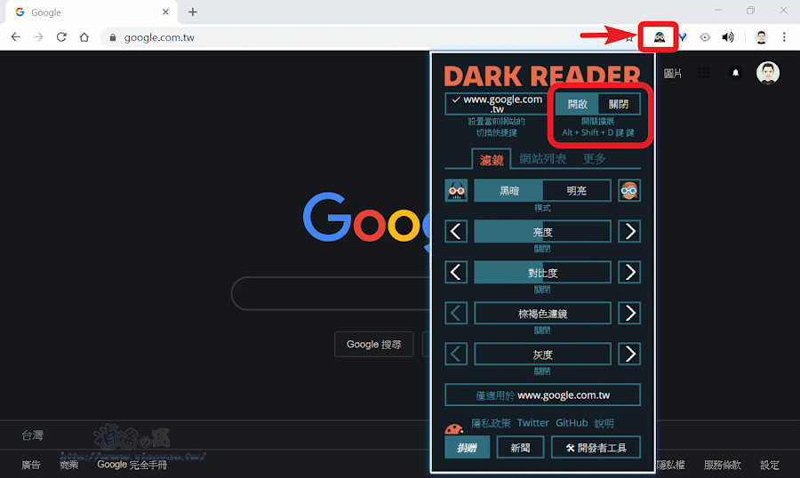Click the Google 搜尋 button
Screen dimensions: 800x478
[x=373, y=345]
